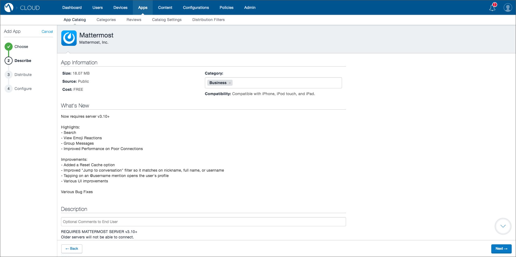
Task: Cancel adding the app
Action: point(47,32)
